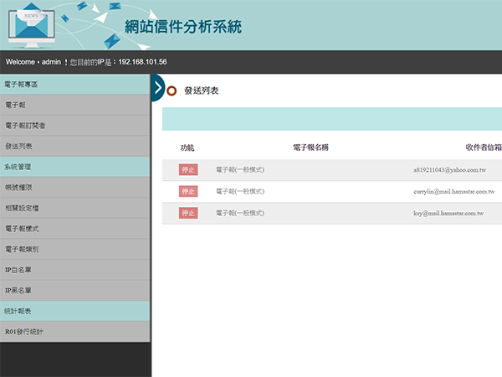502x377 pixels.
Task: Go to 電子報訂閱者 in sidebar
Action: point(75,126)
